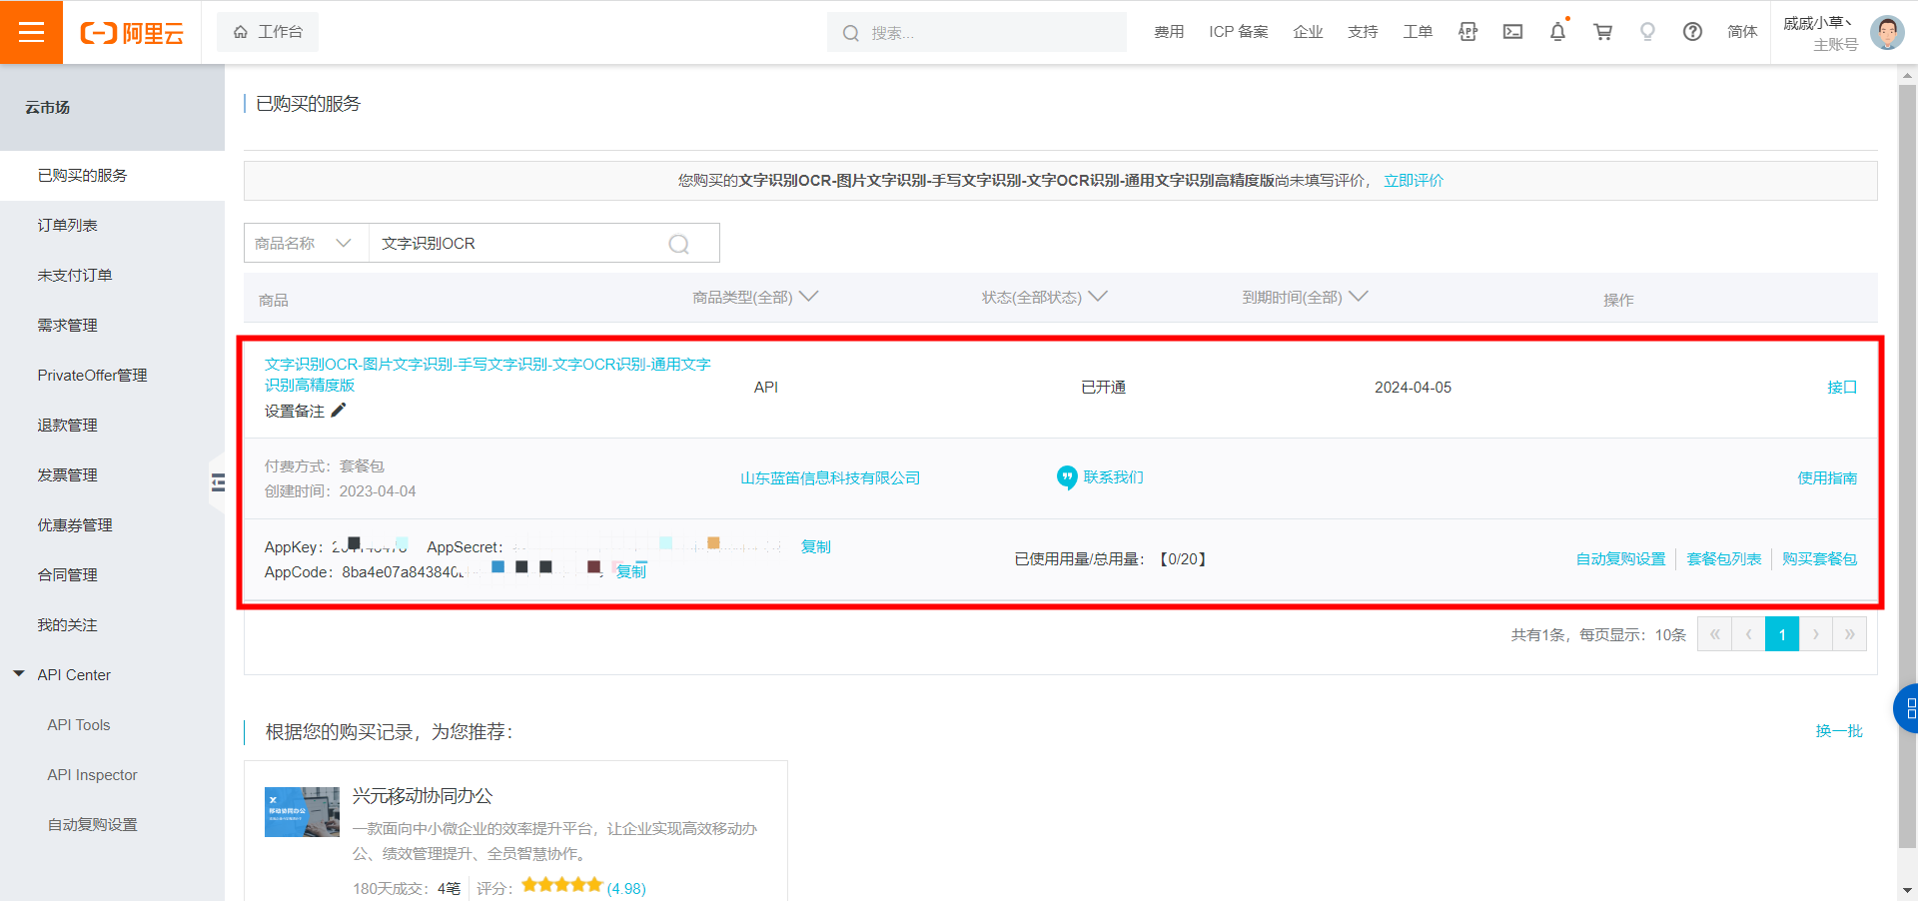
Task: Click the product search magnifier icon
Action: 679,244
